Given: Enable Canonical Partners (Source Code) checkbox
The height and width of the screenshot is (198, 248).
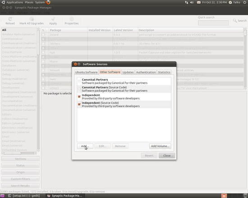Looking at the screenshot, I should [x=79, y=89].
